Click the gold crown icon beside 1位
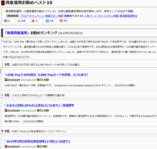 click(x=2, y=64)
